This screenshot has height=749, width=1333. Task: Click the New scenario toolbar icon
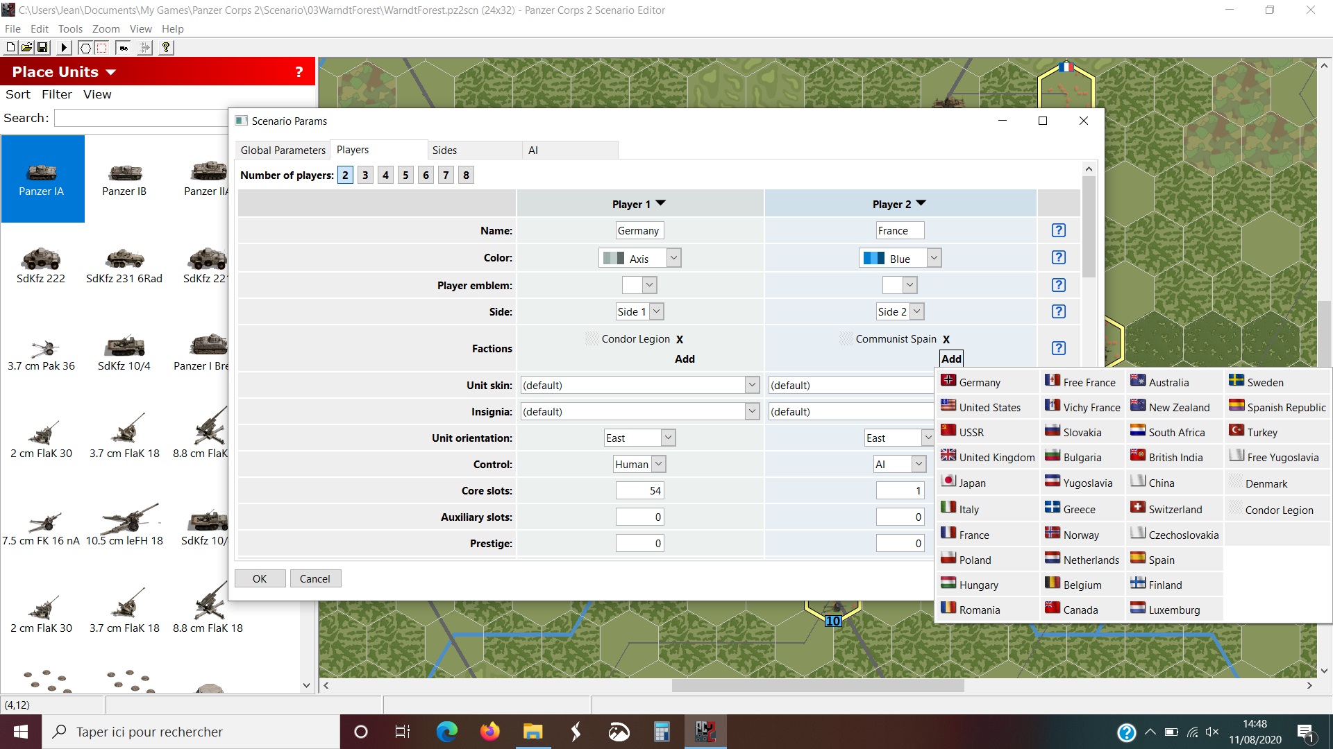click(x=10, y=47)
